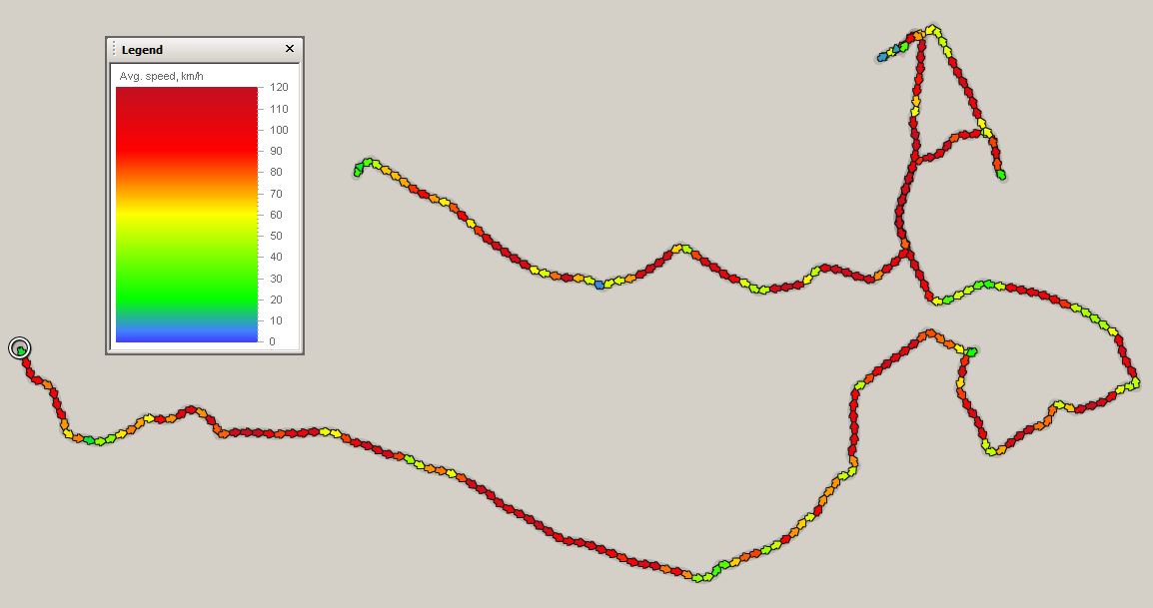Select the circled track start marker
Image resolution: width=1153 pixels, height=608 pixels.
click(x=20, y=348)
